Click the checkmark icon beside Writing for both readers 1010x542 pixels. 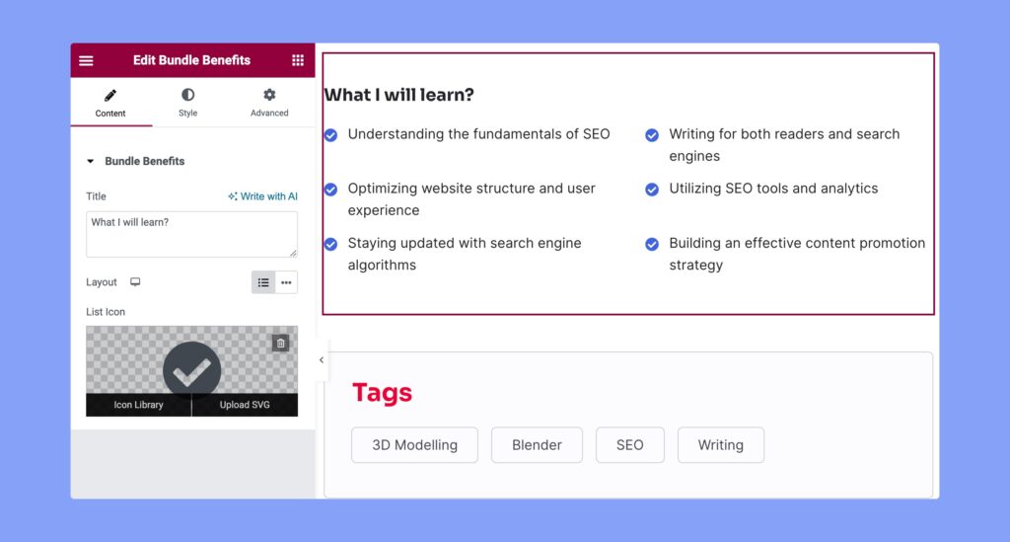(652, 135)
